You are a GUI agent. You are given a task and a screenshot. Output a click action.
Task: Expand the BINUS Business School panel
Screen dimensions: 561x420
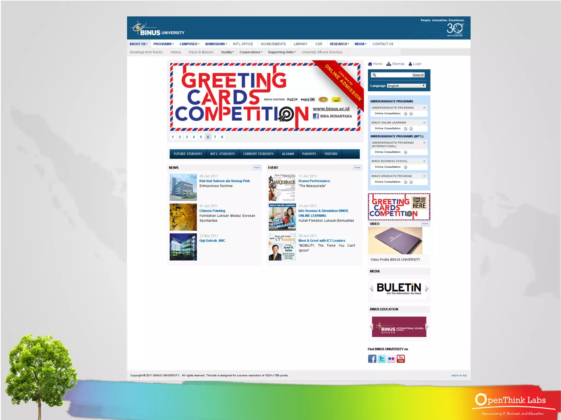(x=424, y=161)
